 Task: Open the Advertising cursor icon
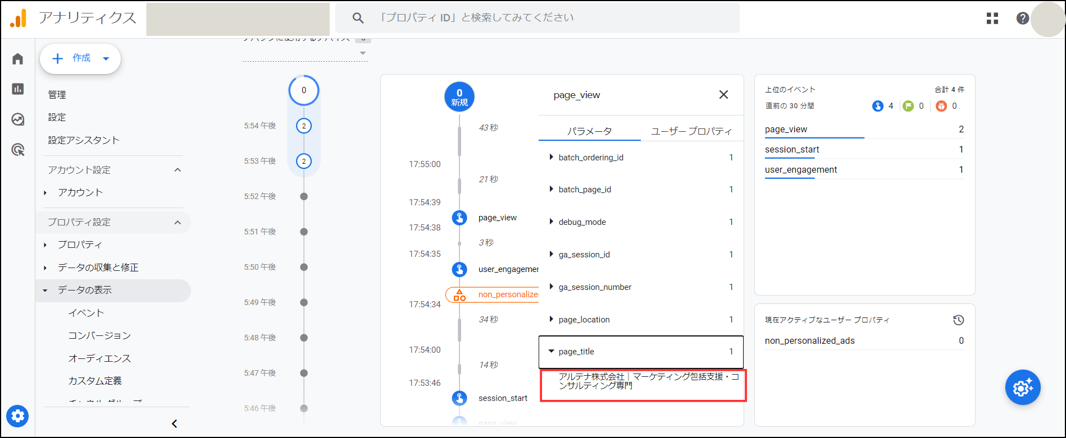point(18,150)
